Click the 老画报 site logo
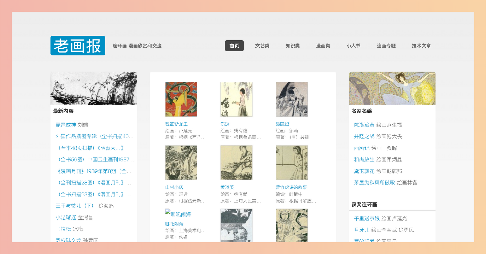 coord(78,46)
